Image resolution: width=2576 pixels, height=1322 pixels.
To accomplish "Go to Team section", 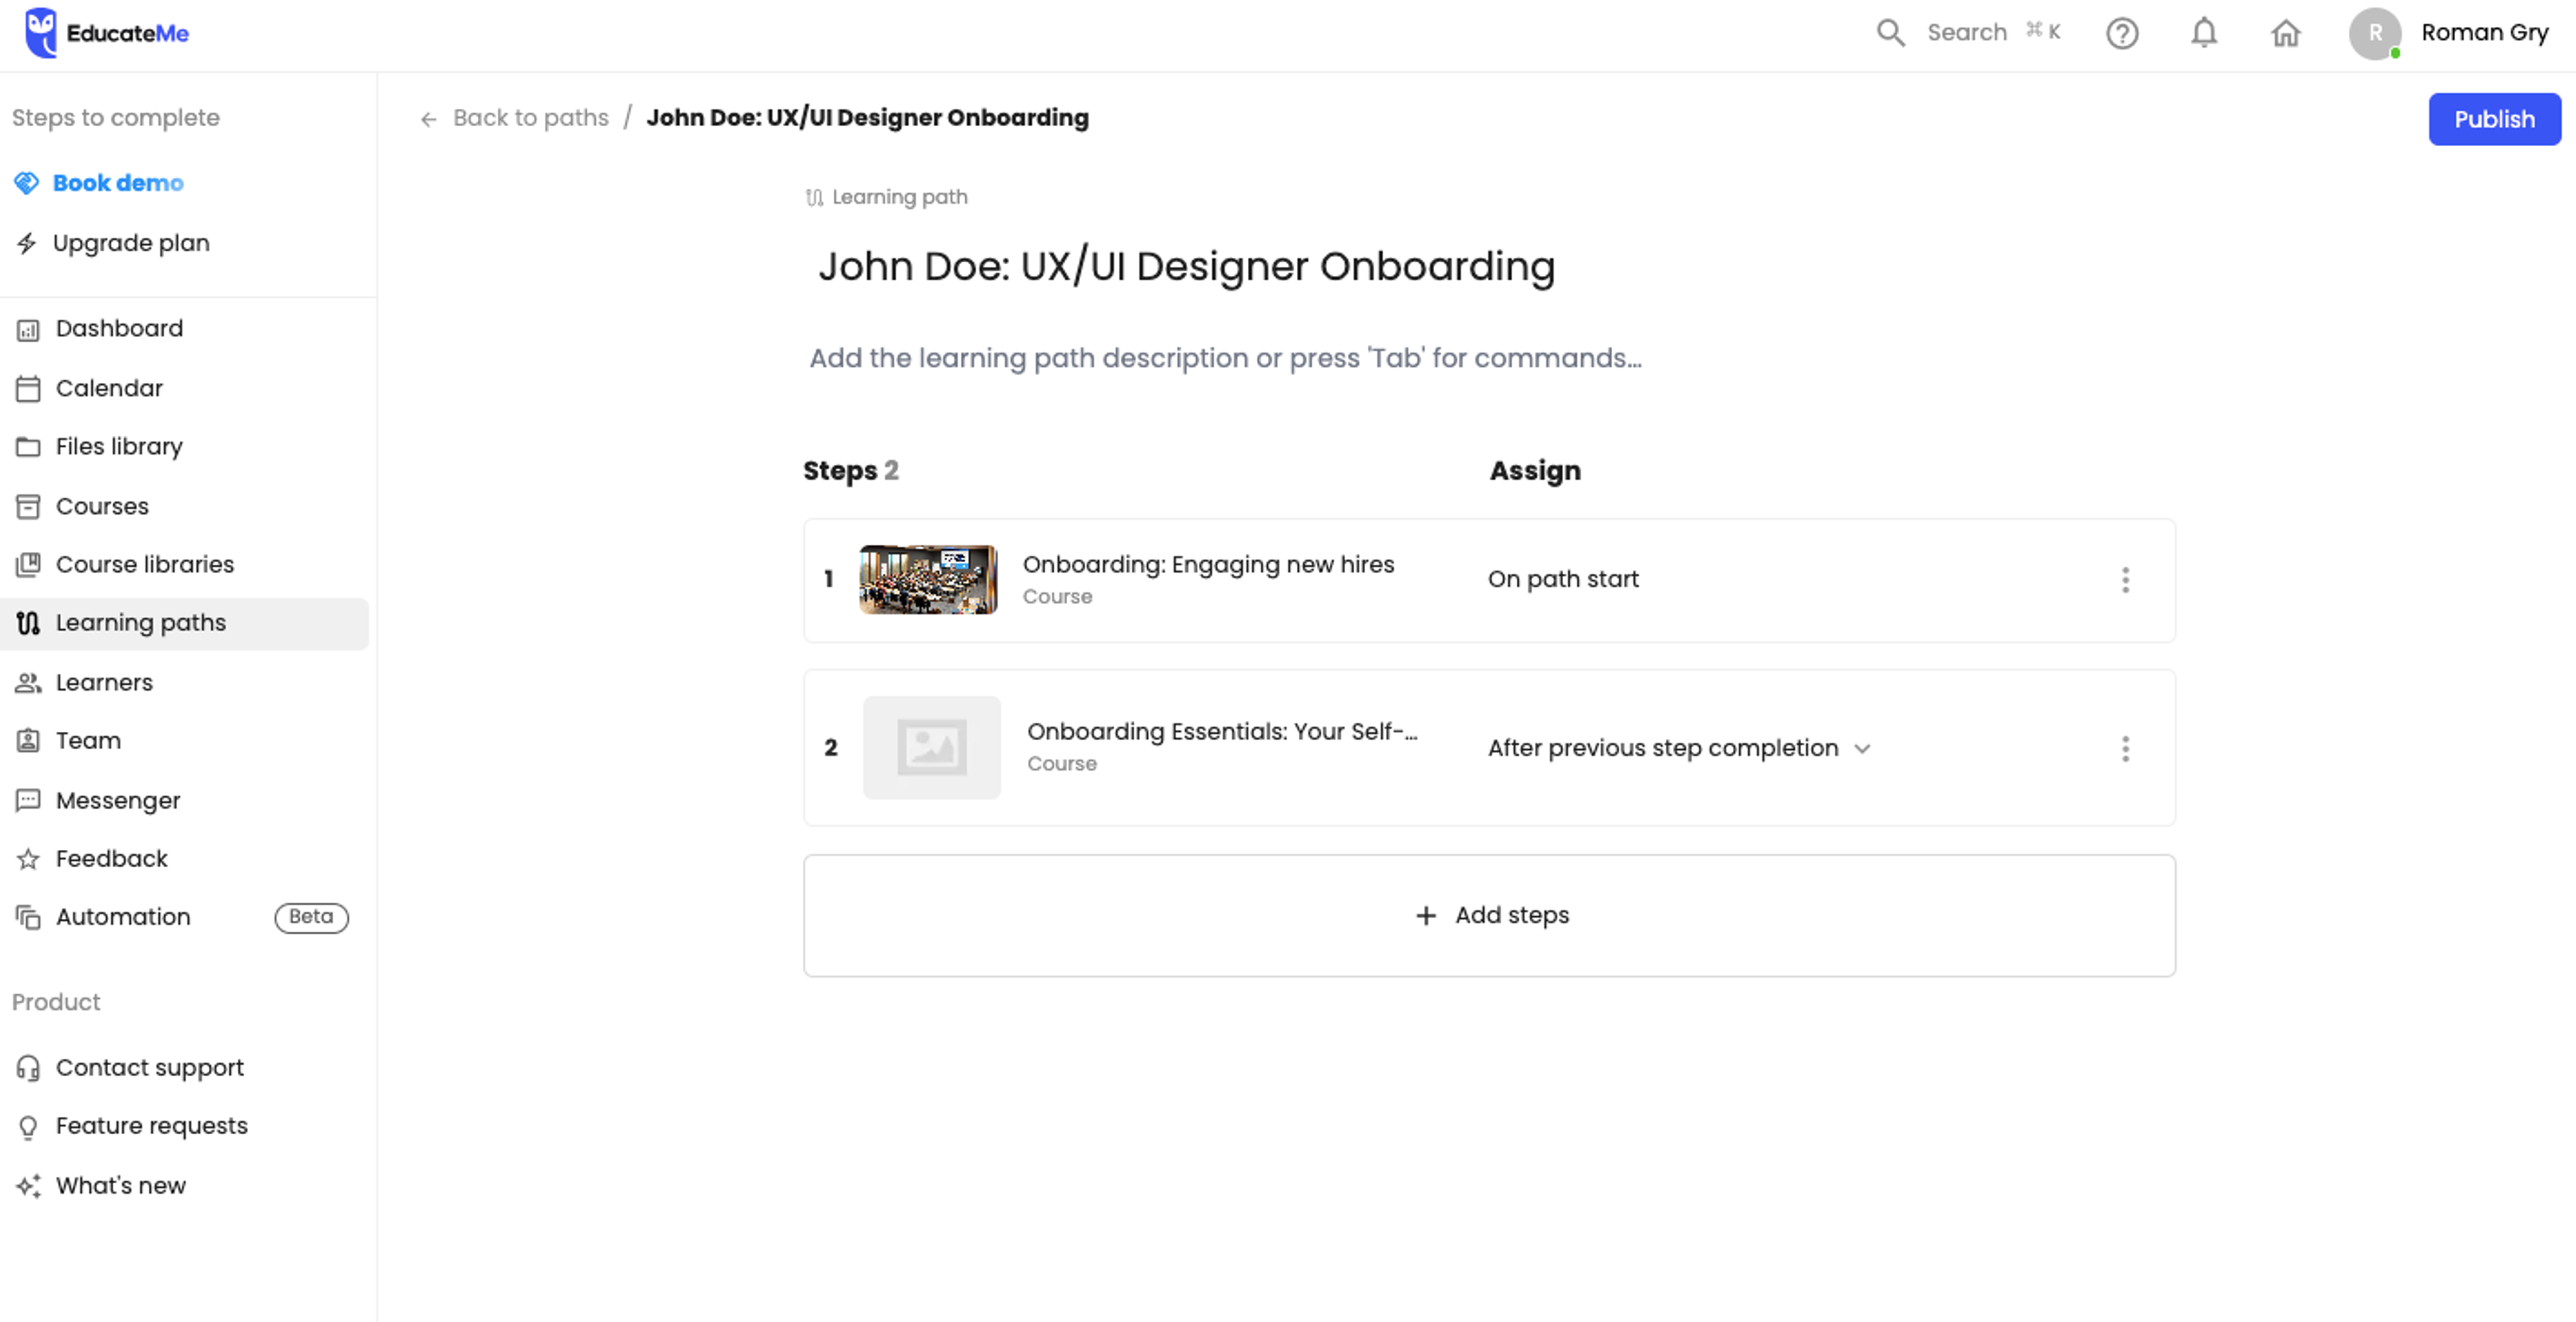I will (185, 741).
